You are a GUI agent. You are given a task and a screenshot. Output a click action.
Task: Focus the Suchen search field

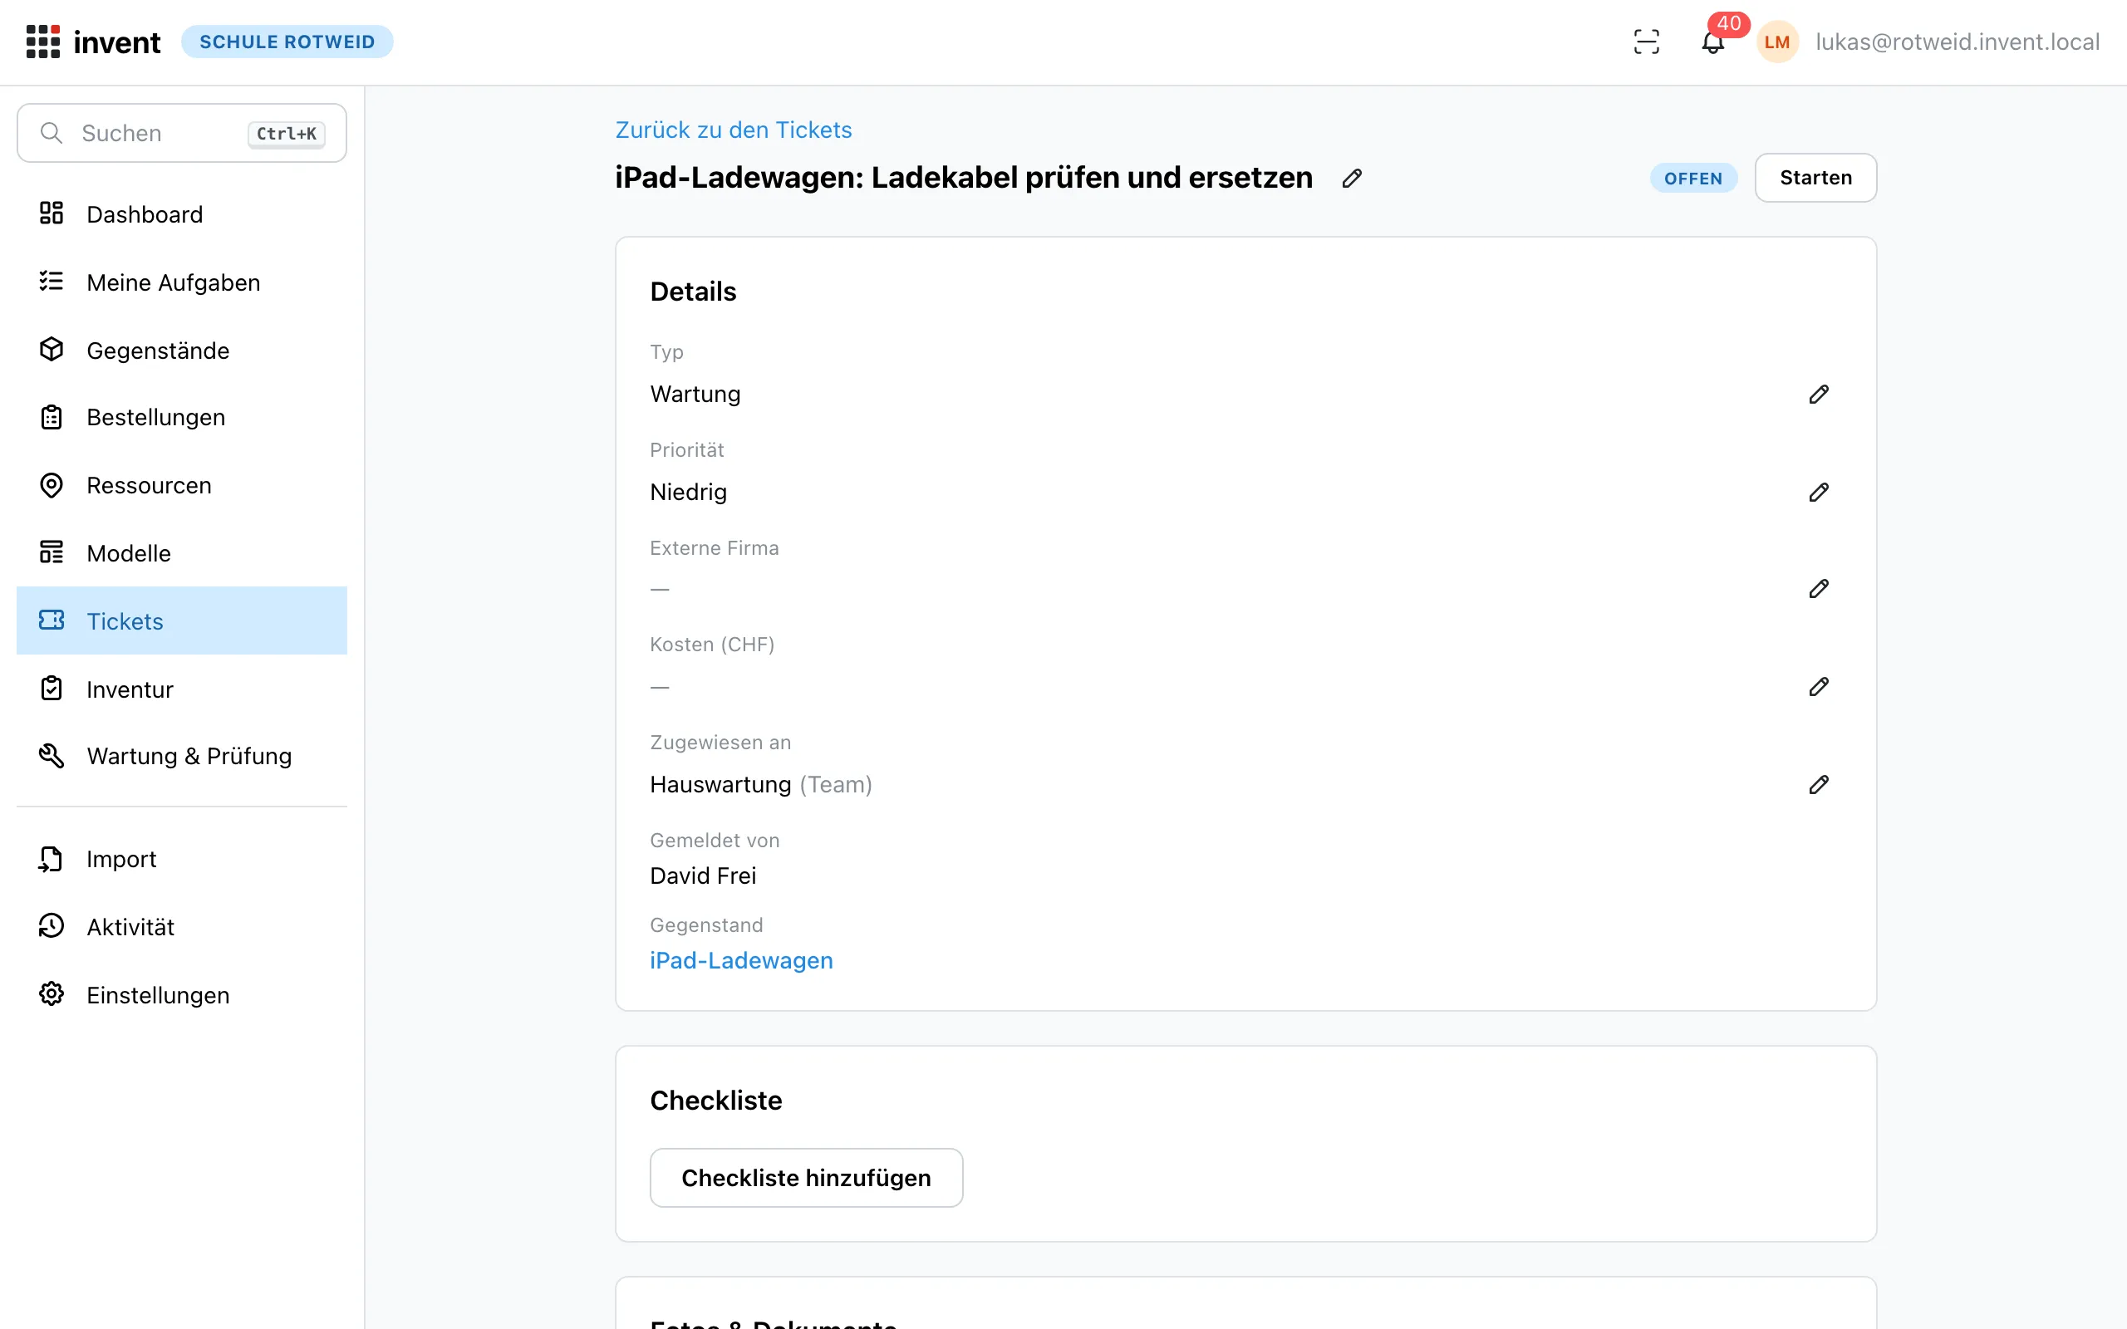click(x=182, y=133)
